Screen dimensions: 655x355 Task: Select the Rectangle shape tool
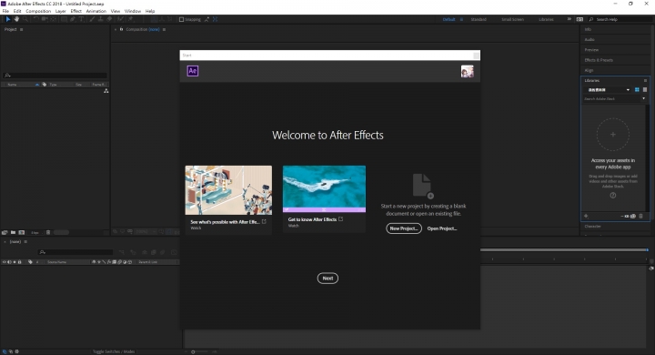(x=64, y=19)
